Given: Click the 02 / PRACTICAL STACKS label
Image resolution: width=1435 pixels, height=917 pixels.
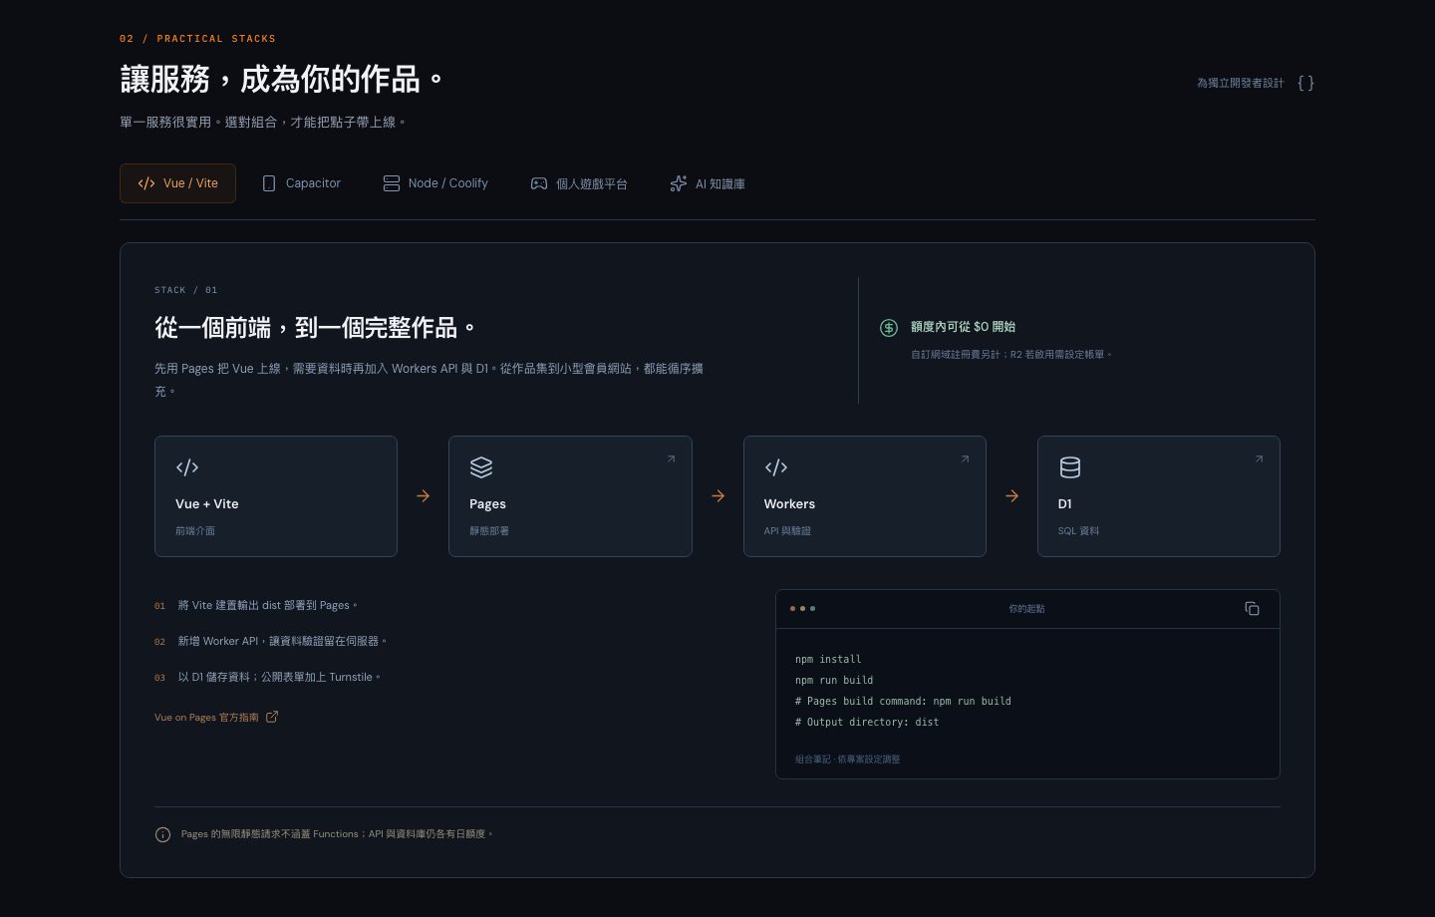Looking at the screenshot, I should pyautogui.click(x=197, y=39).
